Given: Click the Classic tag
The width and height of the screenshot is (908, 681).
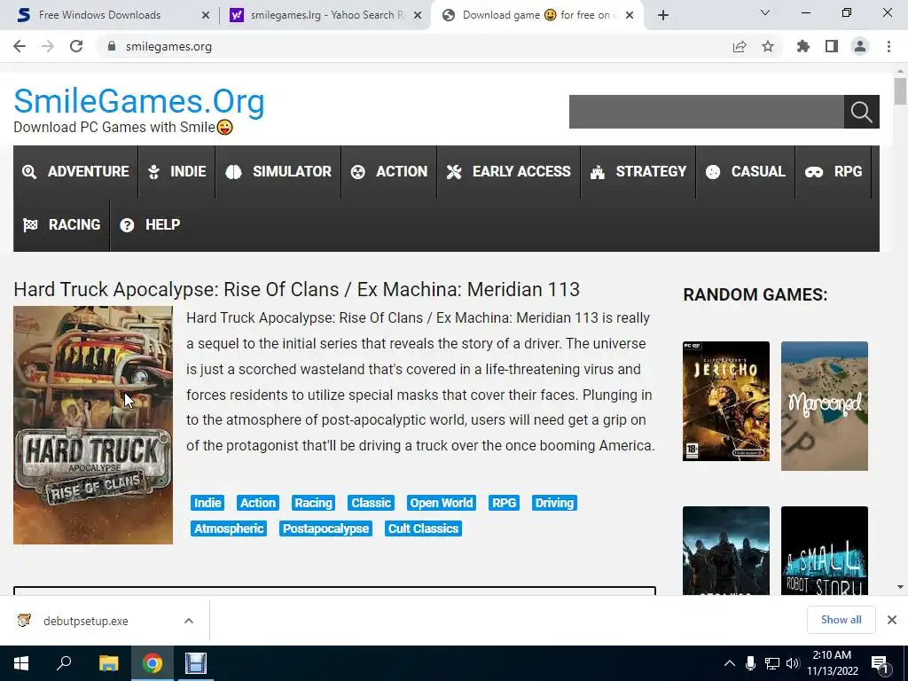Looking at the screenshot, I should [x=372, y=503].
